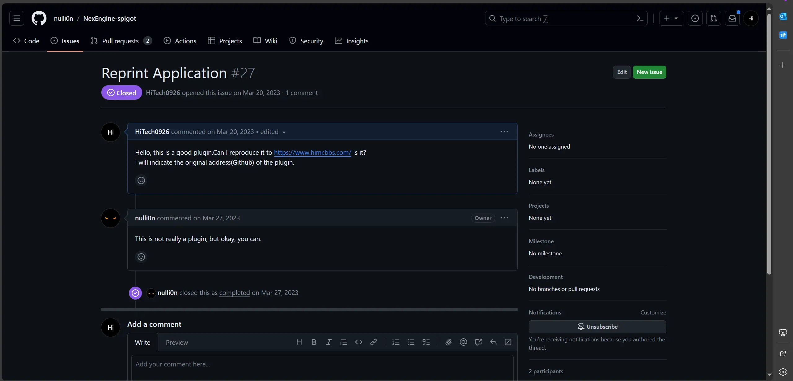Open options menu on HiTech0926's comment
This screenshot has width=793, height=381.
(504, 132)
